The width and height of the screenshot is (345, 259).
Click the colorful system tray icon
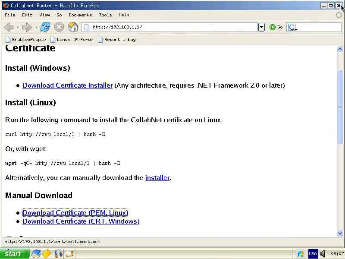(301, 254)
